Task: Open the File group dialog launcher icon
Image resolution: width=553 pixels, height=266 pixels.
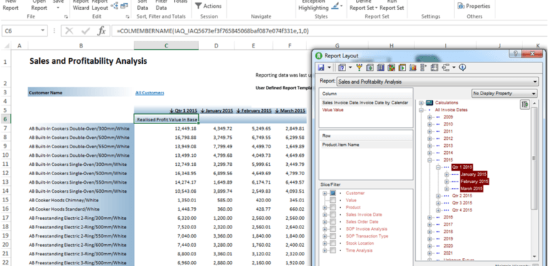Action: pyautogui.click(x=65, y=16)
